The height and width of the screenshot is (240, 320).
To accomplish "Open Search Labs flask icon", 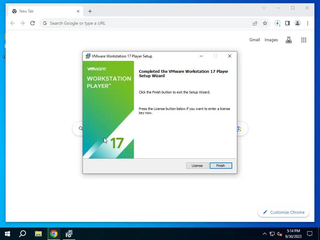I will pos(288,40).
